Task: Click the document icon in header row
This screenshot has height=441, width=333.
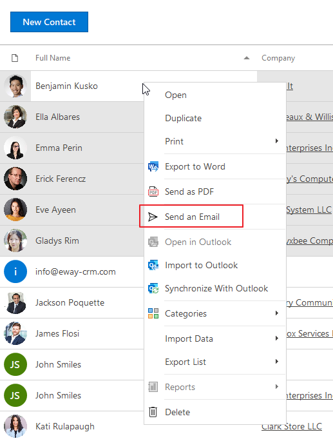Action: 15,58
